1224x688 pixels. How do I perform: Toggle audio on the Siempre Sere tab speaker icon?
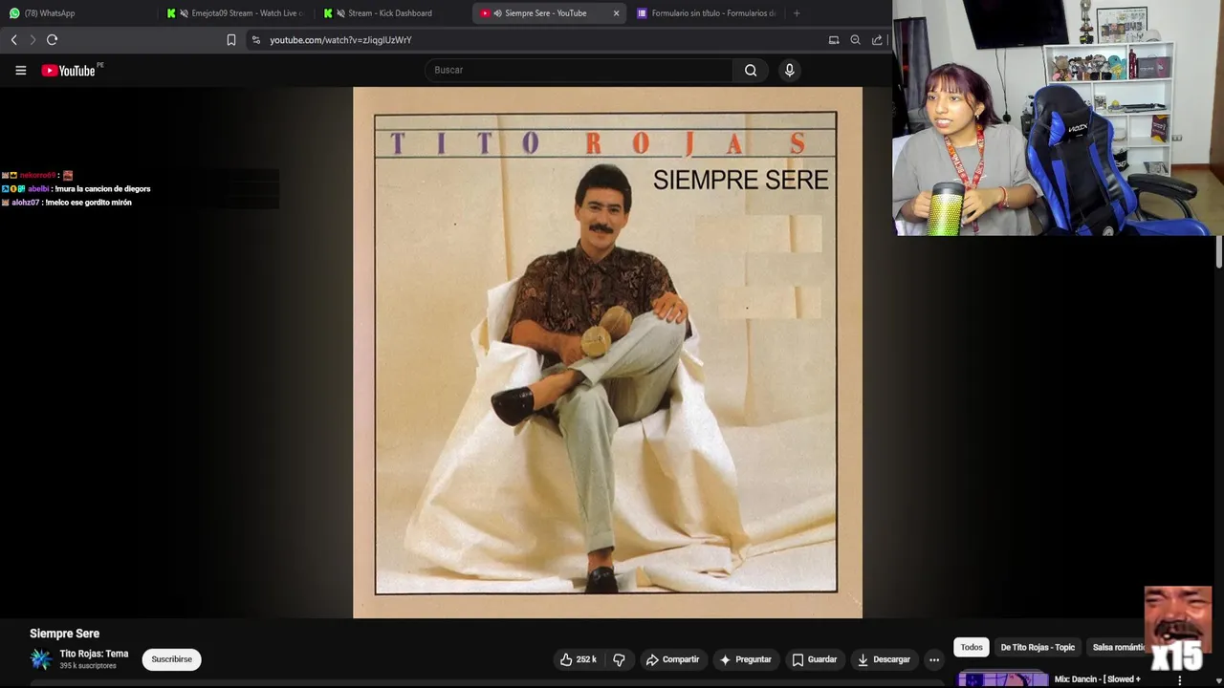tap(497, 13)
